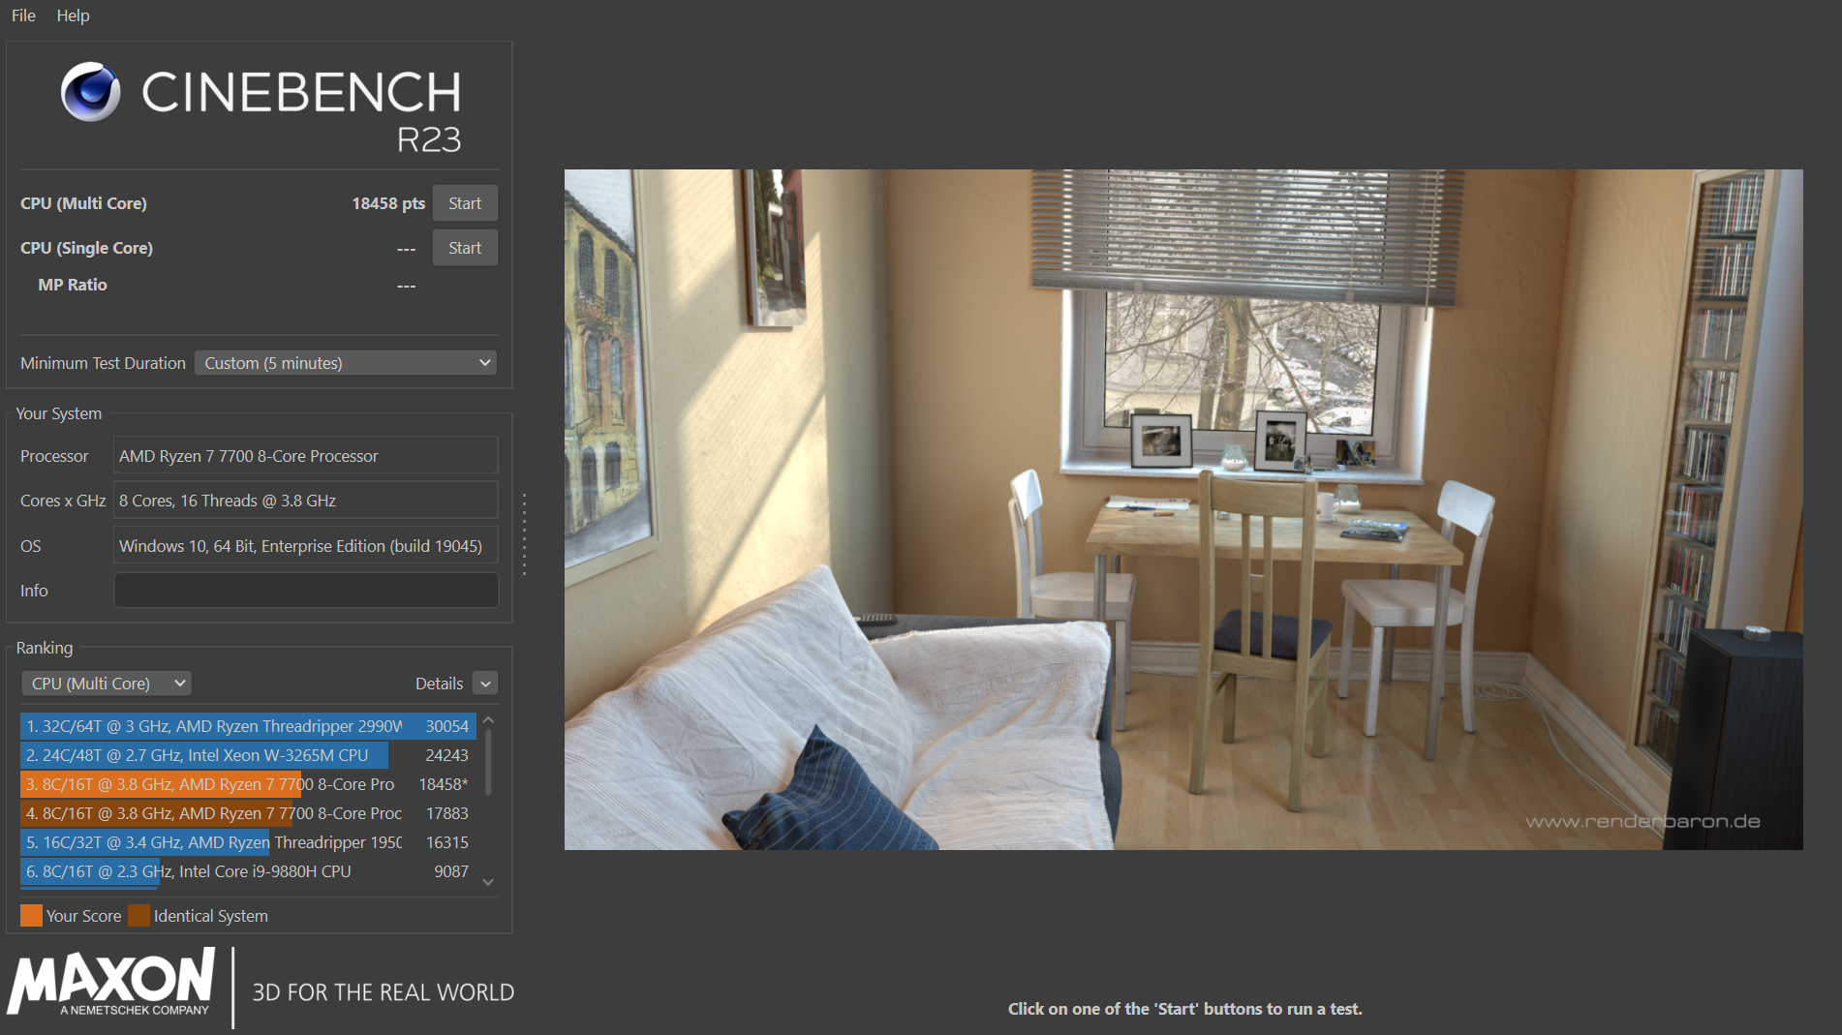1842x1035 pixels.
Task: Click the MAXON company logo
Action: [110, 982]
